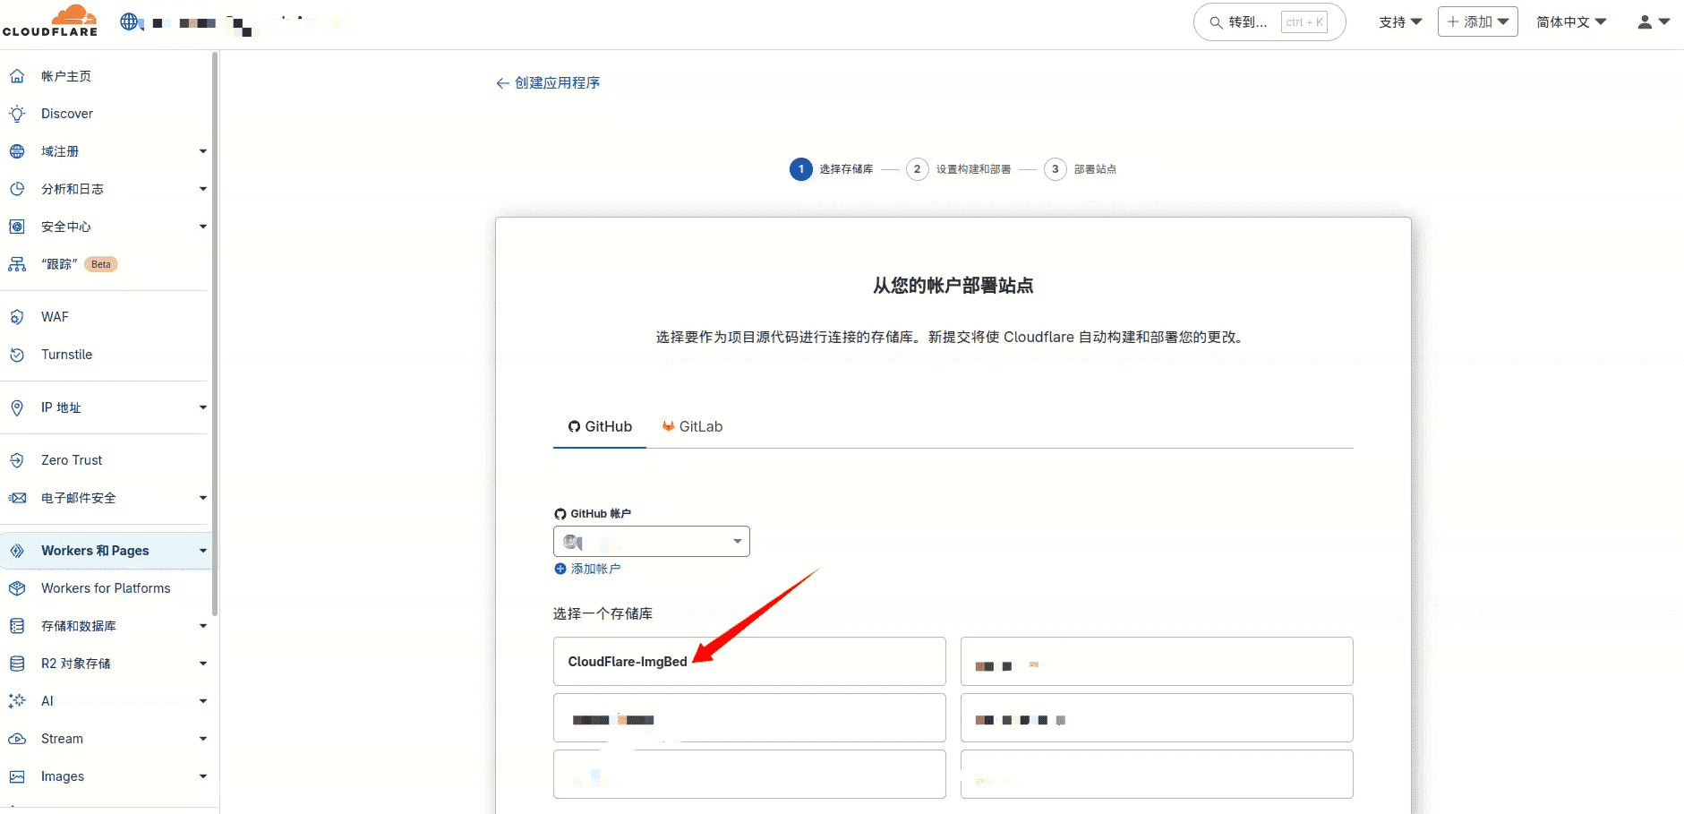Collapse the Workers 和 Pages arrow
This screenshot has height=814, width=1684.
tap(203, 551)
